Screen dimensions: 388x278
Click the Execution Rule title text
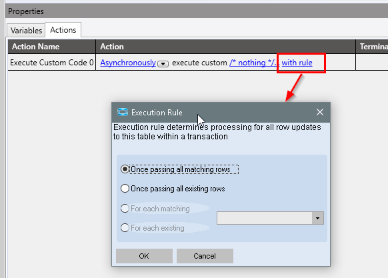(157, 113)
